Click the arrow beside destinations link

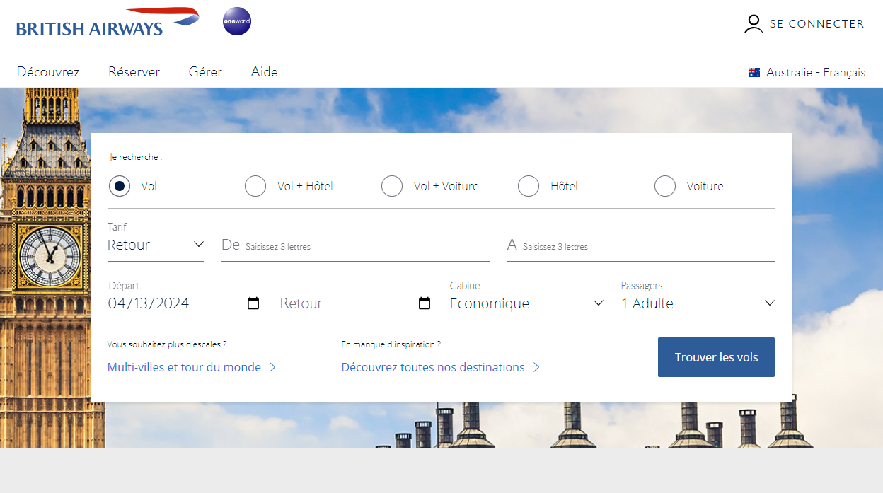click(x=536, y=367)
